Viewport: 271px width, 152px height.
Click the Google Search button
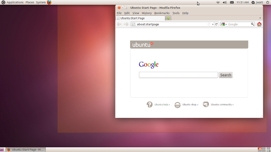pyautogui.click(x=226, y=75)
